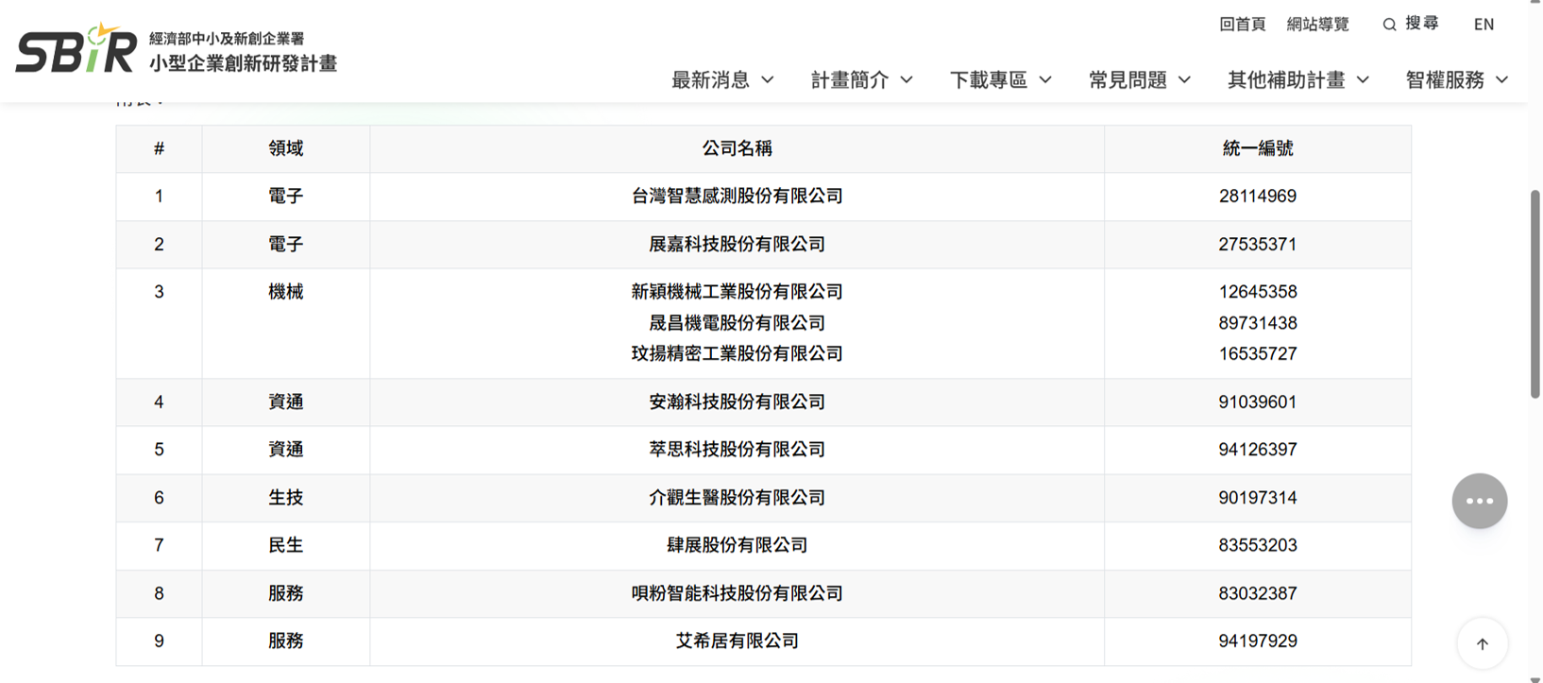Go to 回首頁 link
This screenshot has height=683, width=1543.
(1242, 25)
